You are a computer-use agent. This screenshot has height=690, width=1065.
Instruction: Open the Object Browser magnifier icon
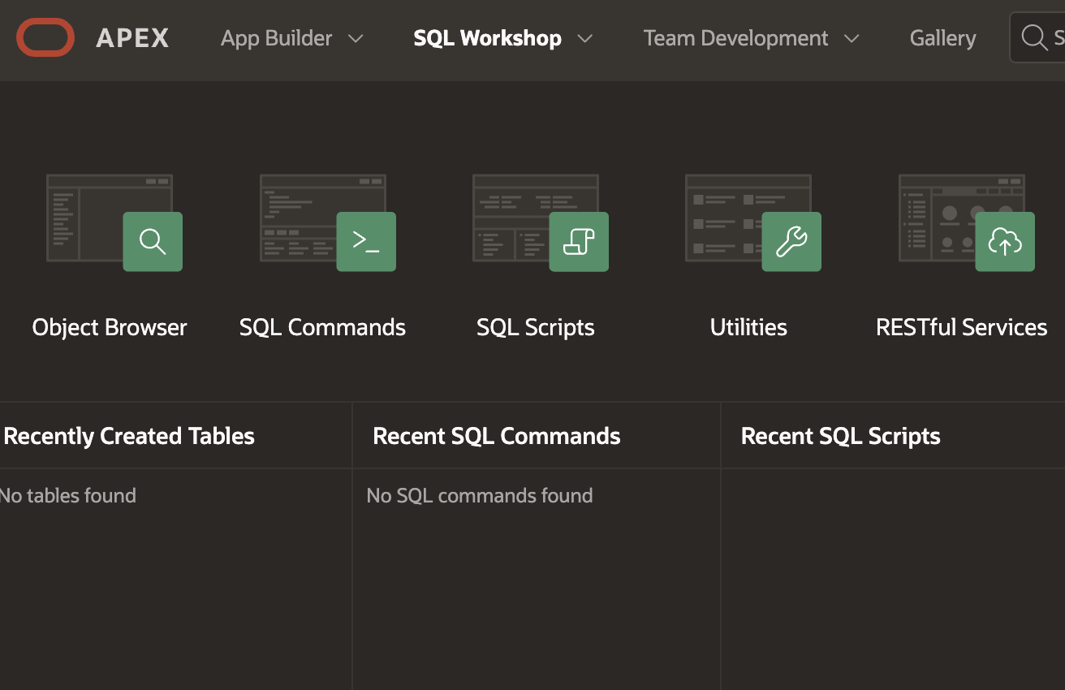point(153,242)
